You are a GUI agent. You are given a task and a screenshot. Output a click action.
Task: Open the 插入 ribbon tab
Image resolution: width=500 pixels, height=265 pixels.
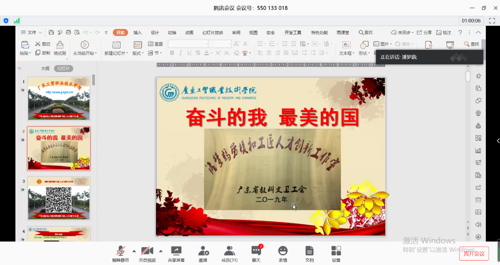(138, 33)
